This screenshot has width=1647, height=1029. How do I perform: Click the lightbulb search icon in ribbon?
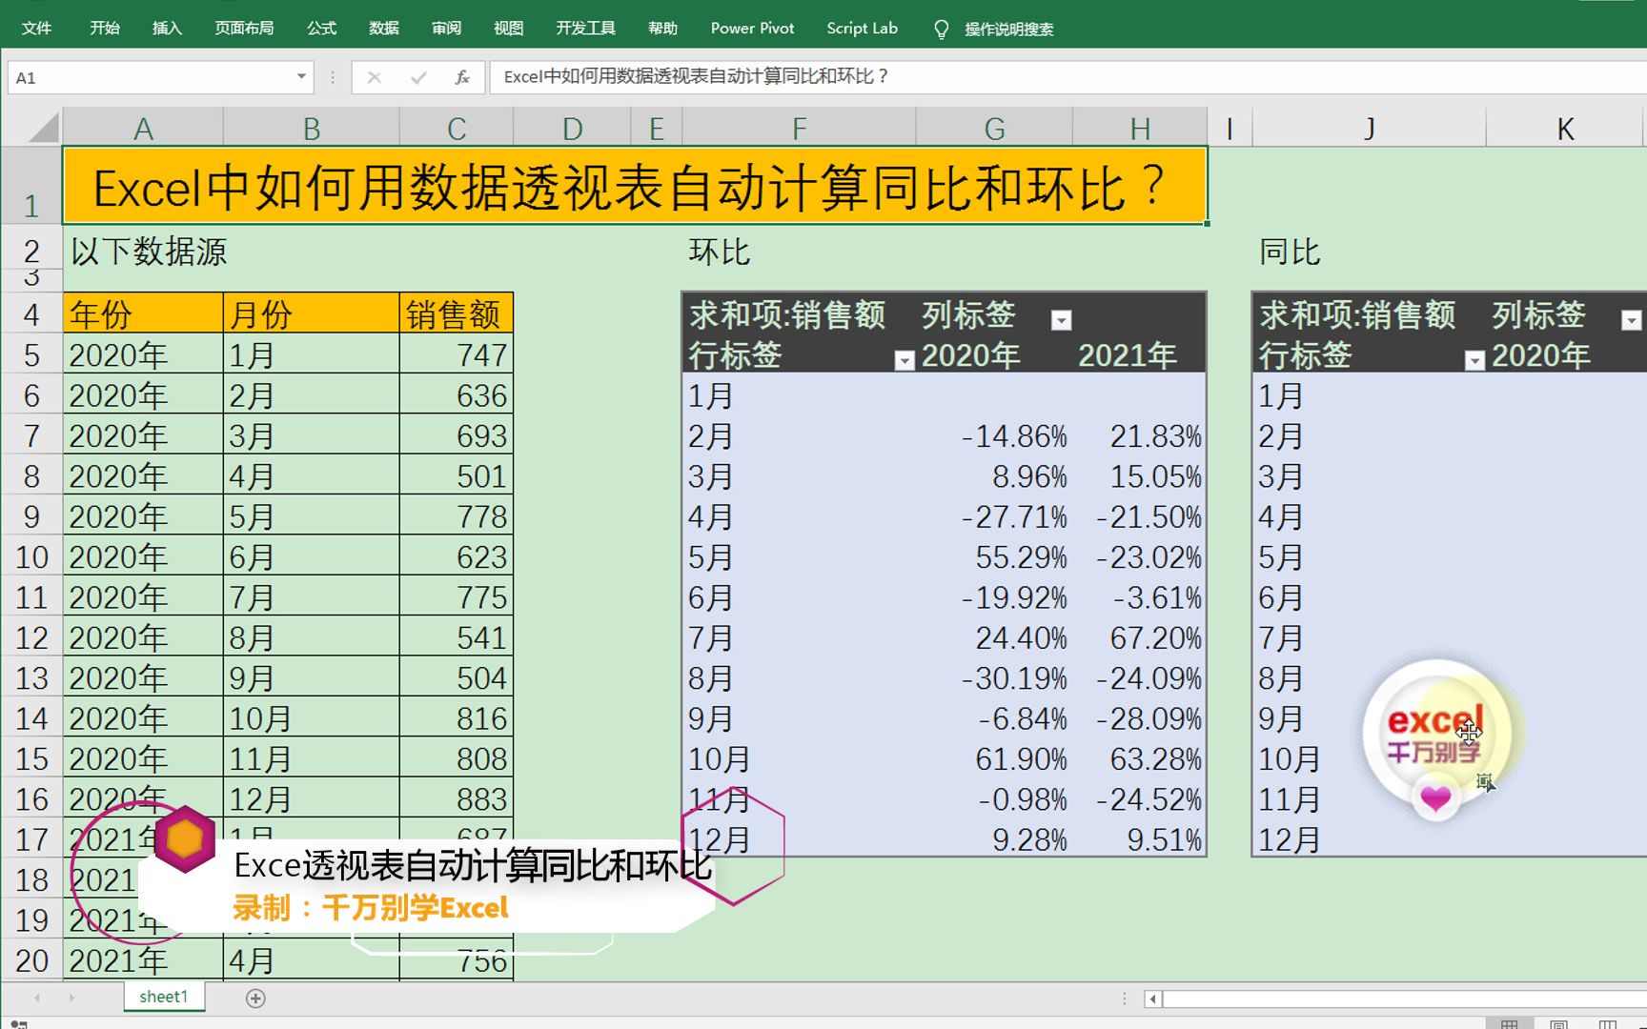[942, 30]
